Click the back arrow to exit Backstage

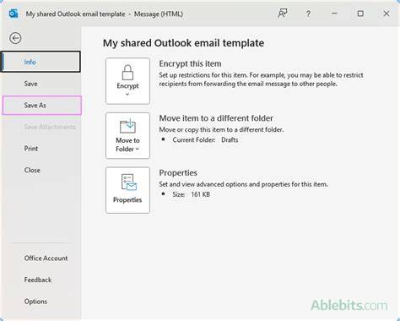15,38
